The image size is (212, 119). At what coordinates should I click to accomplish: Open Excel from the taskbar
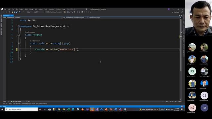click(68, 109)
